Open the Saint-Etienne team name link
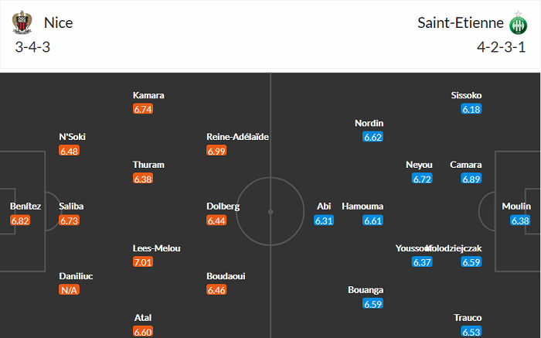Screen dimensions: 541x338 click(460, 23)
